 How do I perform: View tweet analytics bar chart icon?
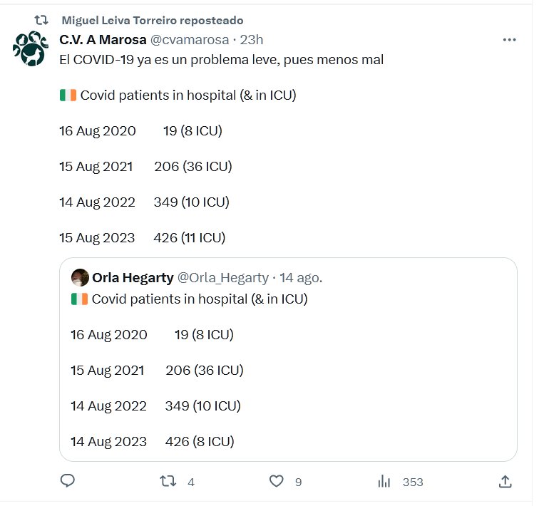pyautogui.click(x=384, y=482)
